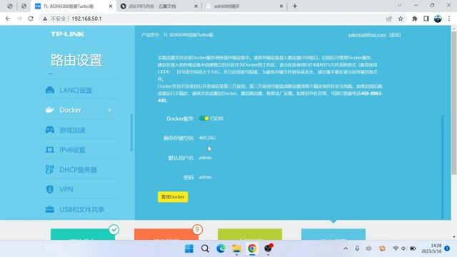457x257 pixels.
Task: Click the gamepad icon in sidebar
Action: pos(50,130)
